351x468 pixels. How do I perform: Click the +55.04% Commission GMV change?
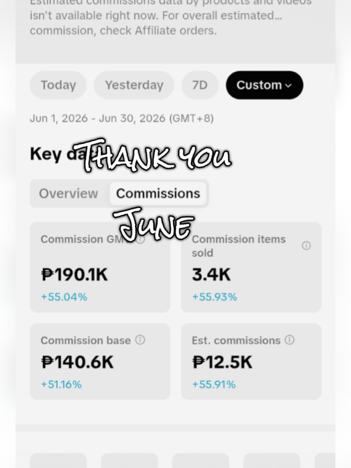(x=64, y=297)
